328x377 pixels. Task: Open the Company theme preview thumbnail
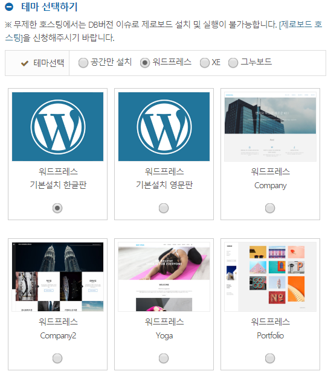270,127
